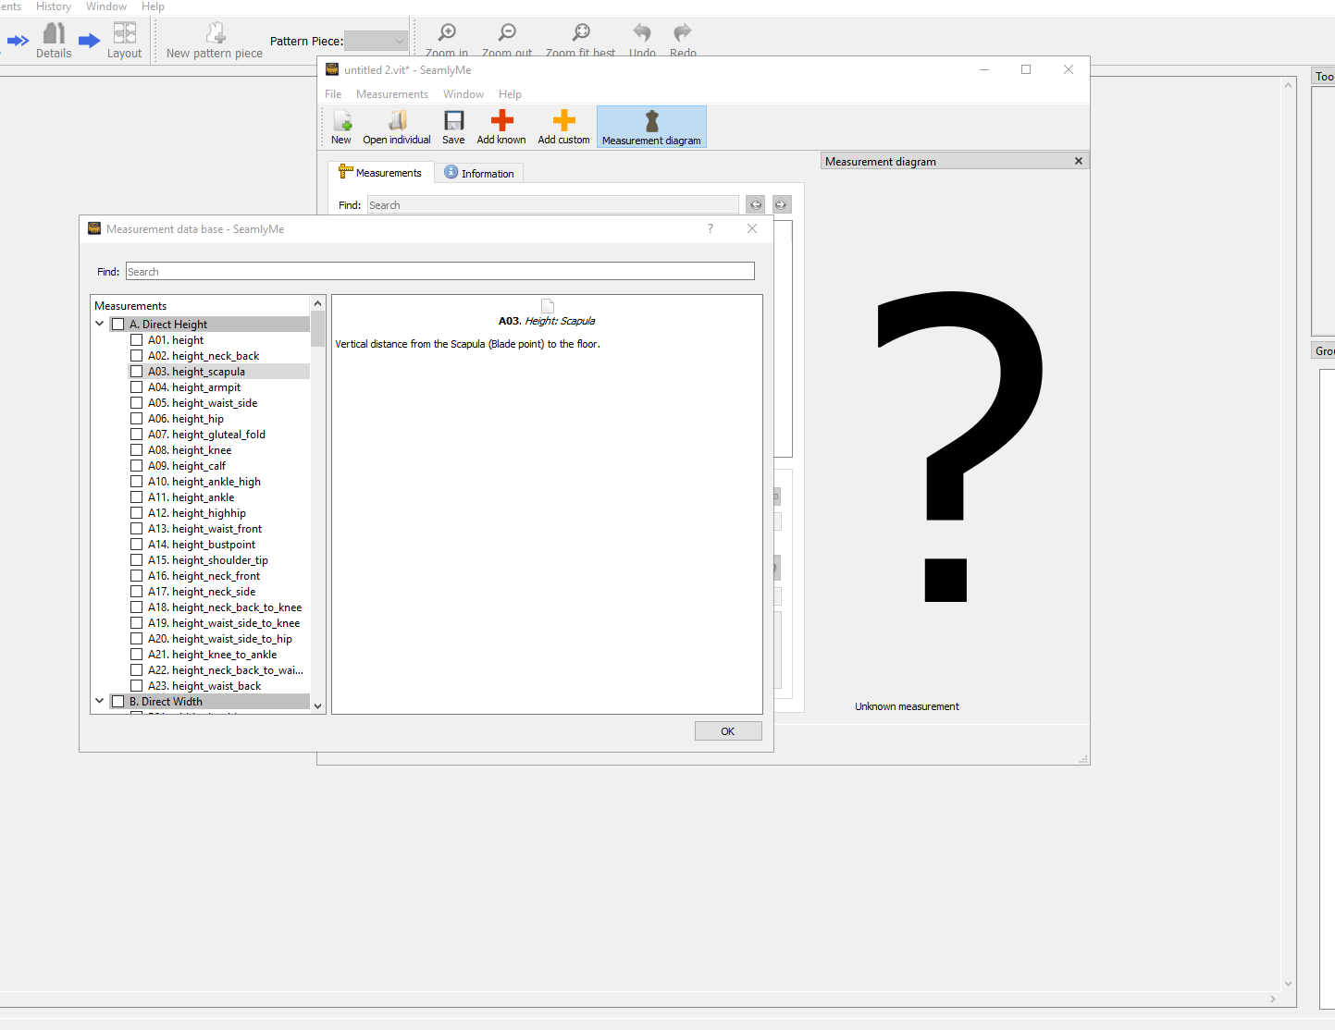Select the Measurements tab
The height and width of the screenshot is (1030, 1335).
coord(380,173)
